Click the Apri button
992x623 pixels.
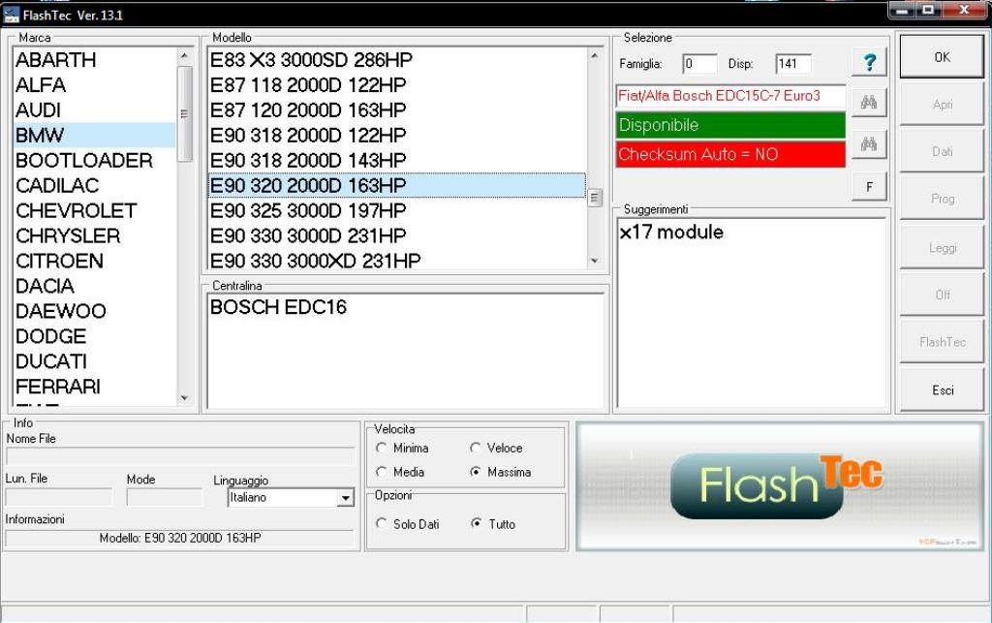coord(942,105)
